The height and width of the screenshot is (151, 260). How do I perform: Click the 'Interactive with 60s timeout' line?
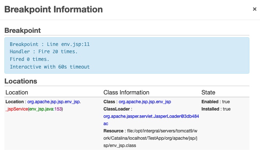[x=50, y=67]
